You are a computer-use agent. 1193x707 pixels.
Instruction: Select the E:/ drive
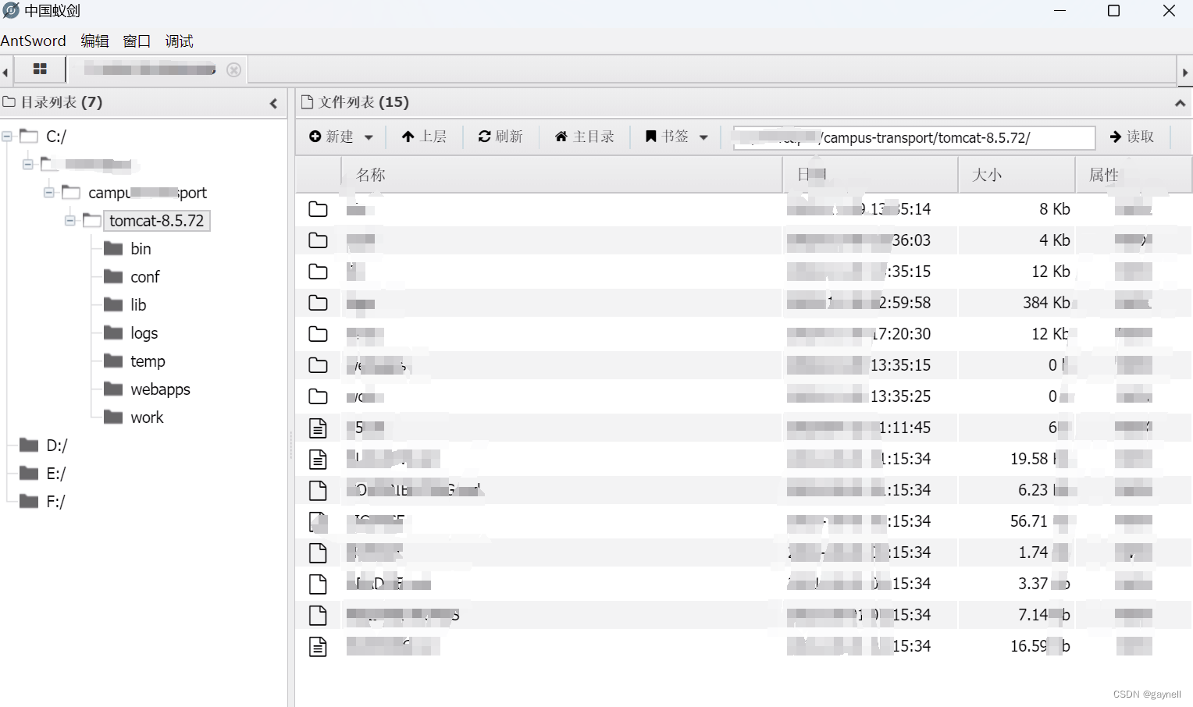(56, 474)
